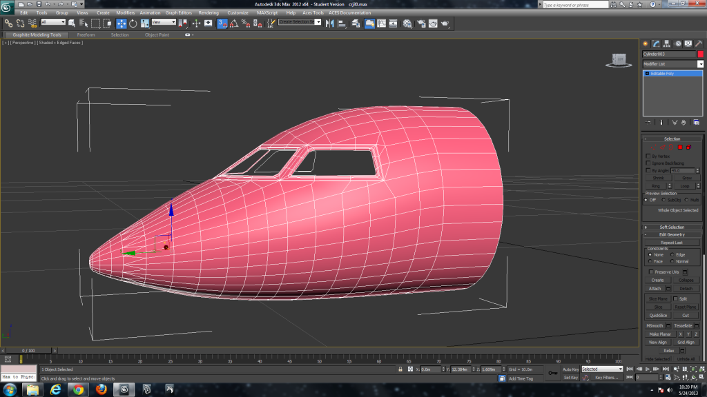This screenshot has height=397, width=707.
Task: Select the Select and Move tool
Action: (122, 23)
